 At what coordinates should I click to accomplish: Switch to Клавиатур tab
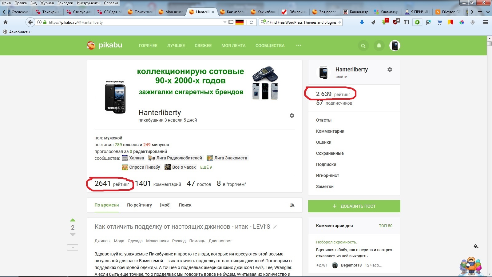tap(386, 12)
